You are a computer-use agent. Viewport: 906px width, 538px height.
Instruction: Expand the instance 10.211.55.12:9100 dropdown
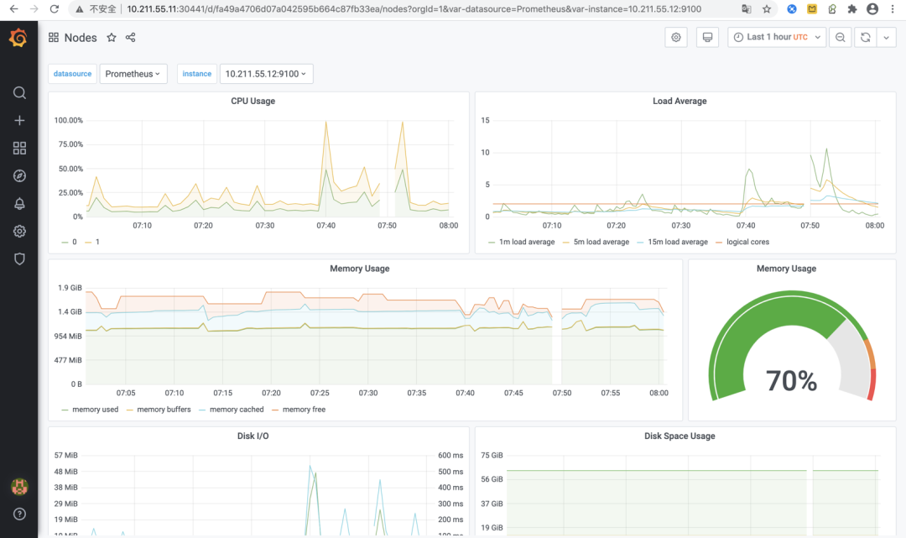[267, 74]
